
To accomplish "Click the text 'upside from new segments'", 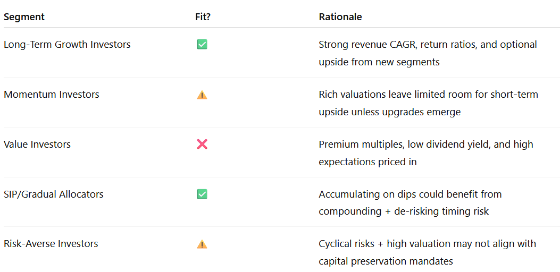I will pyautogui.click(x=379, y=62).
